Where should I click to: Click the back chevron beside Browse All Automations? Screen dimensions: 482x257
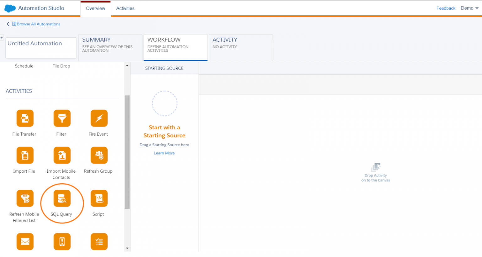point(8,24)
